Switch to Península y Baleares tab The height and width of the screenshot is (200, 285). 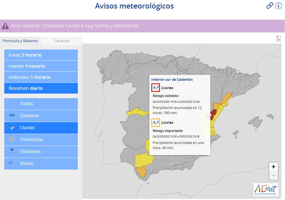pyautogui.click(x=20, y=41)
